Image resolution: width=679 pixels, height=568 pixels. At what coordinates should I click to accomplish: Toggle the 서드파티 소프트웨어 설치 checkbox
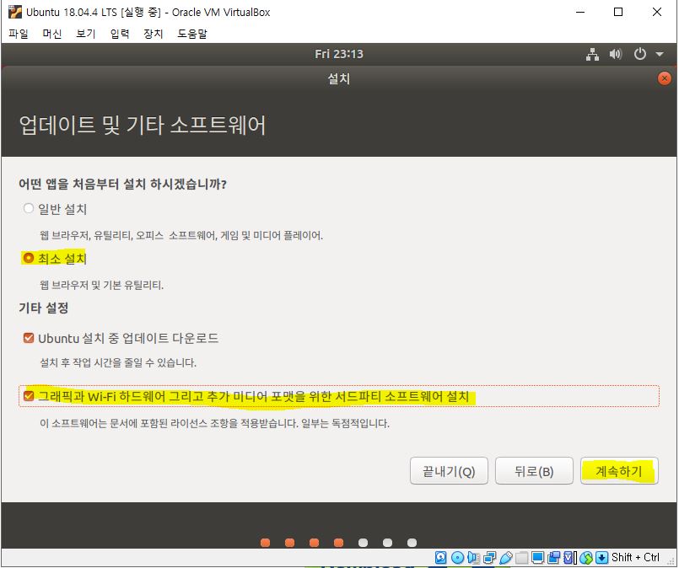point(29,396)
